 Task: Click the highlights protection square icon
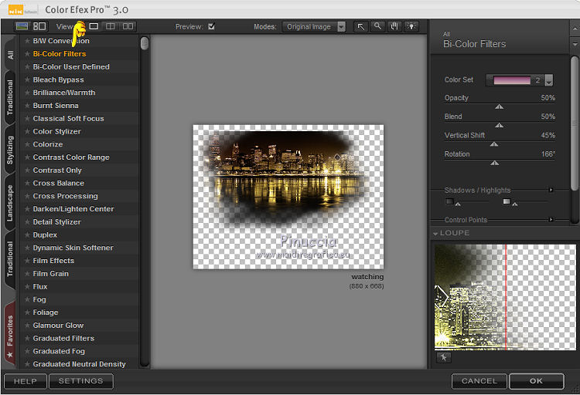coord(507,201)
